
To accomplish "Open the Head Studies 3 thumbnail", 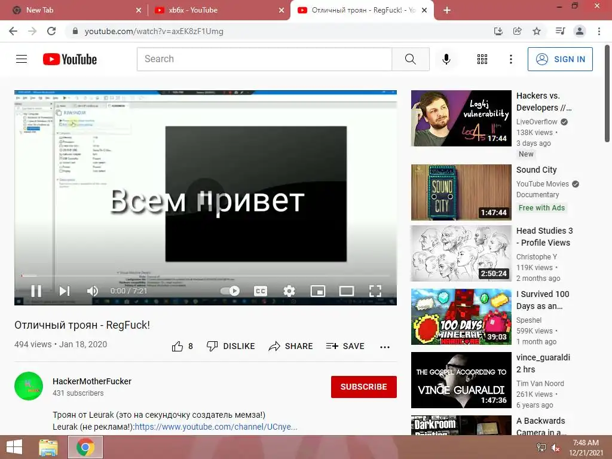I will [461, 253].
